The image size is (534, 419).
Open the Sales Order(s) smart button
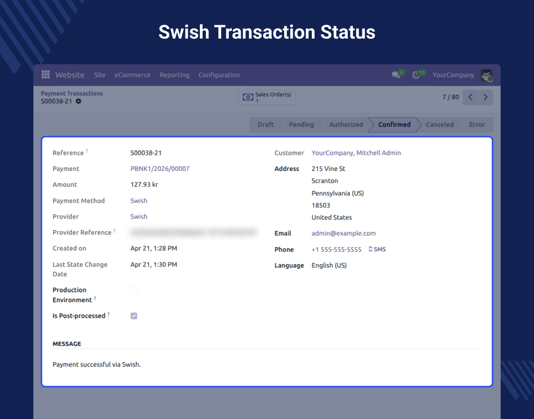point(267,97)
